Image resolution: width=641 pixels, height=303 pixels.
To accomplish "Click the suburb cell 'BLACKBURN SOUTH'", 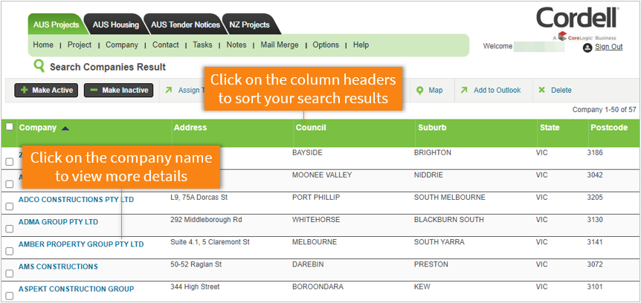I will [x=449, y=220].
